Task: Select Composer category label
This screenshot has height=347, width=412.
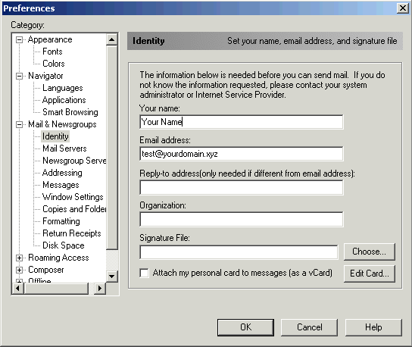Action: pos(46,270)
